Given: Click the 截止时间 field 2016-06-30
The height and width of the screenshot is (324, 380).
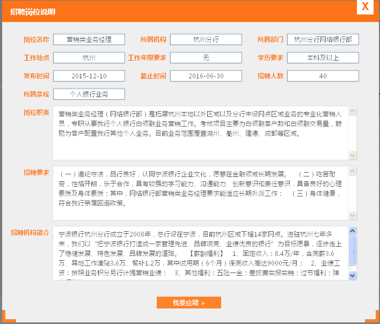Looking at the screenshot, I should click(x=206, y=76).
